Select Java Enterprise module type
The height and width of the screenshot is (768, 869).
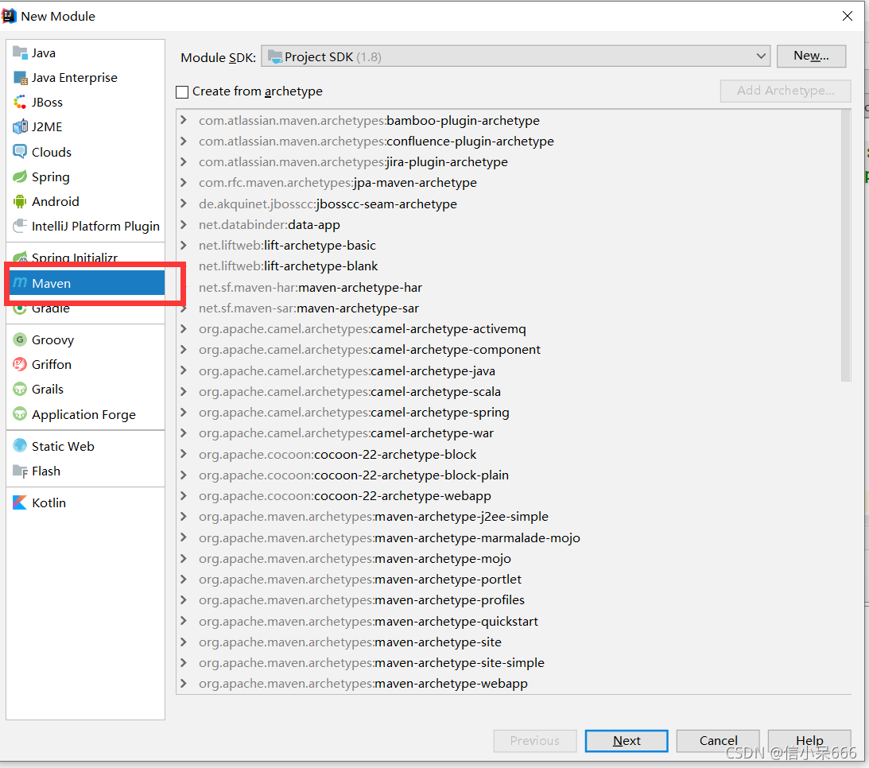(86, 78)
